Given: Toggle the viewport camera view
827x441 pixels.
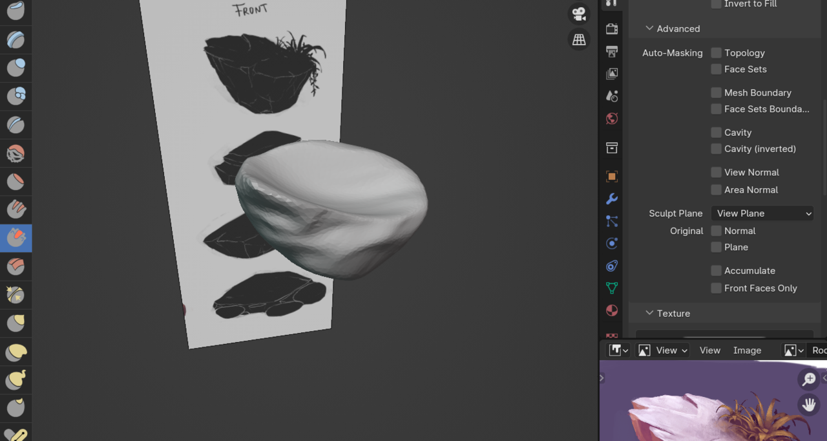Looking at the screenshot, I should tap(579, 14).
